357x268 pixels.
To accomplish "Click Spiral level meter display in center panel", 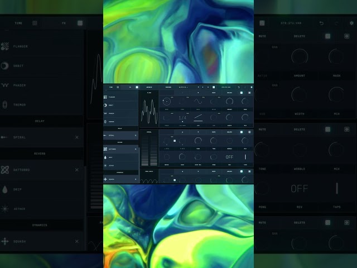I will (149, 150).
